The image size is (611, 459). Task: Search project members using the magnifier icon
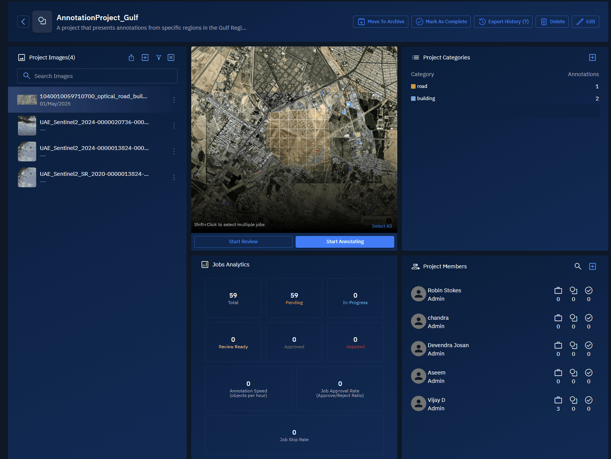(x=578, y=266)
